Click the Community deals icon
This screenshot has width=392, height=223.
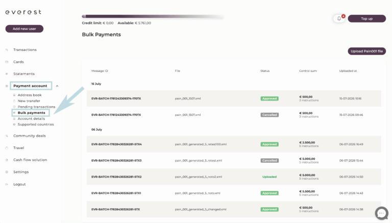7,136
